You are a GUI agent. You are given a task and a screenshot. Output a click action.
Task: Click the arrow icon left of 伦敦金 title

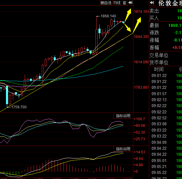(x=152, y=3)
